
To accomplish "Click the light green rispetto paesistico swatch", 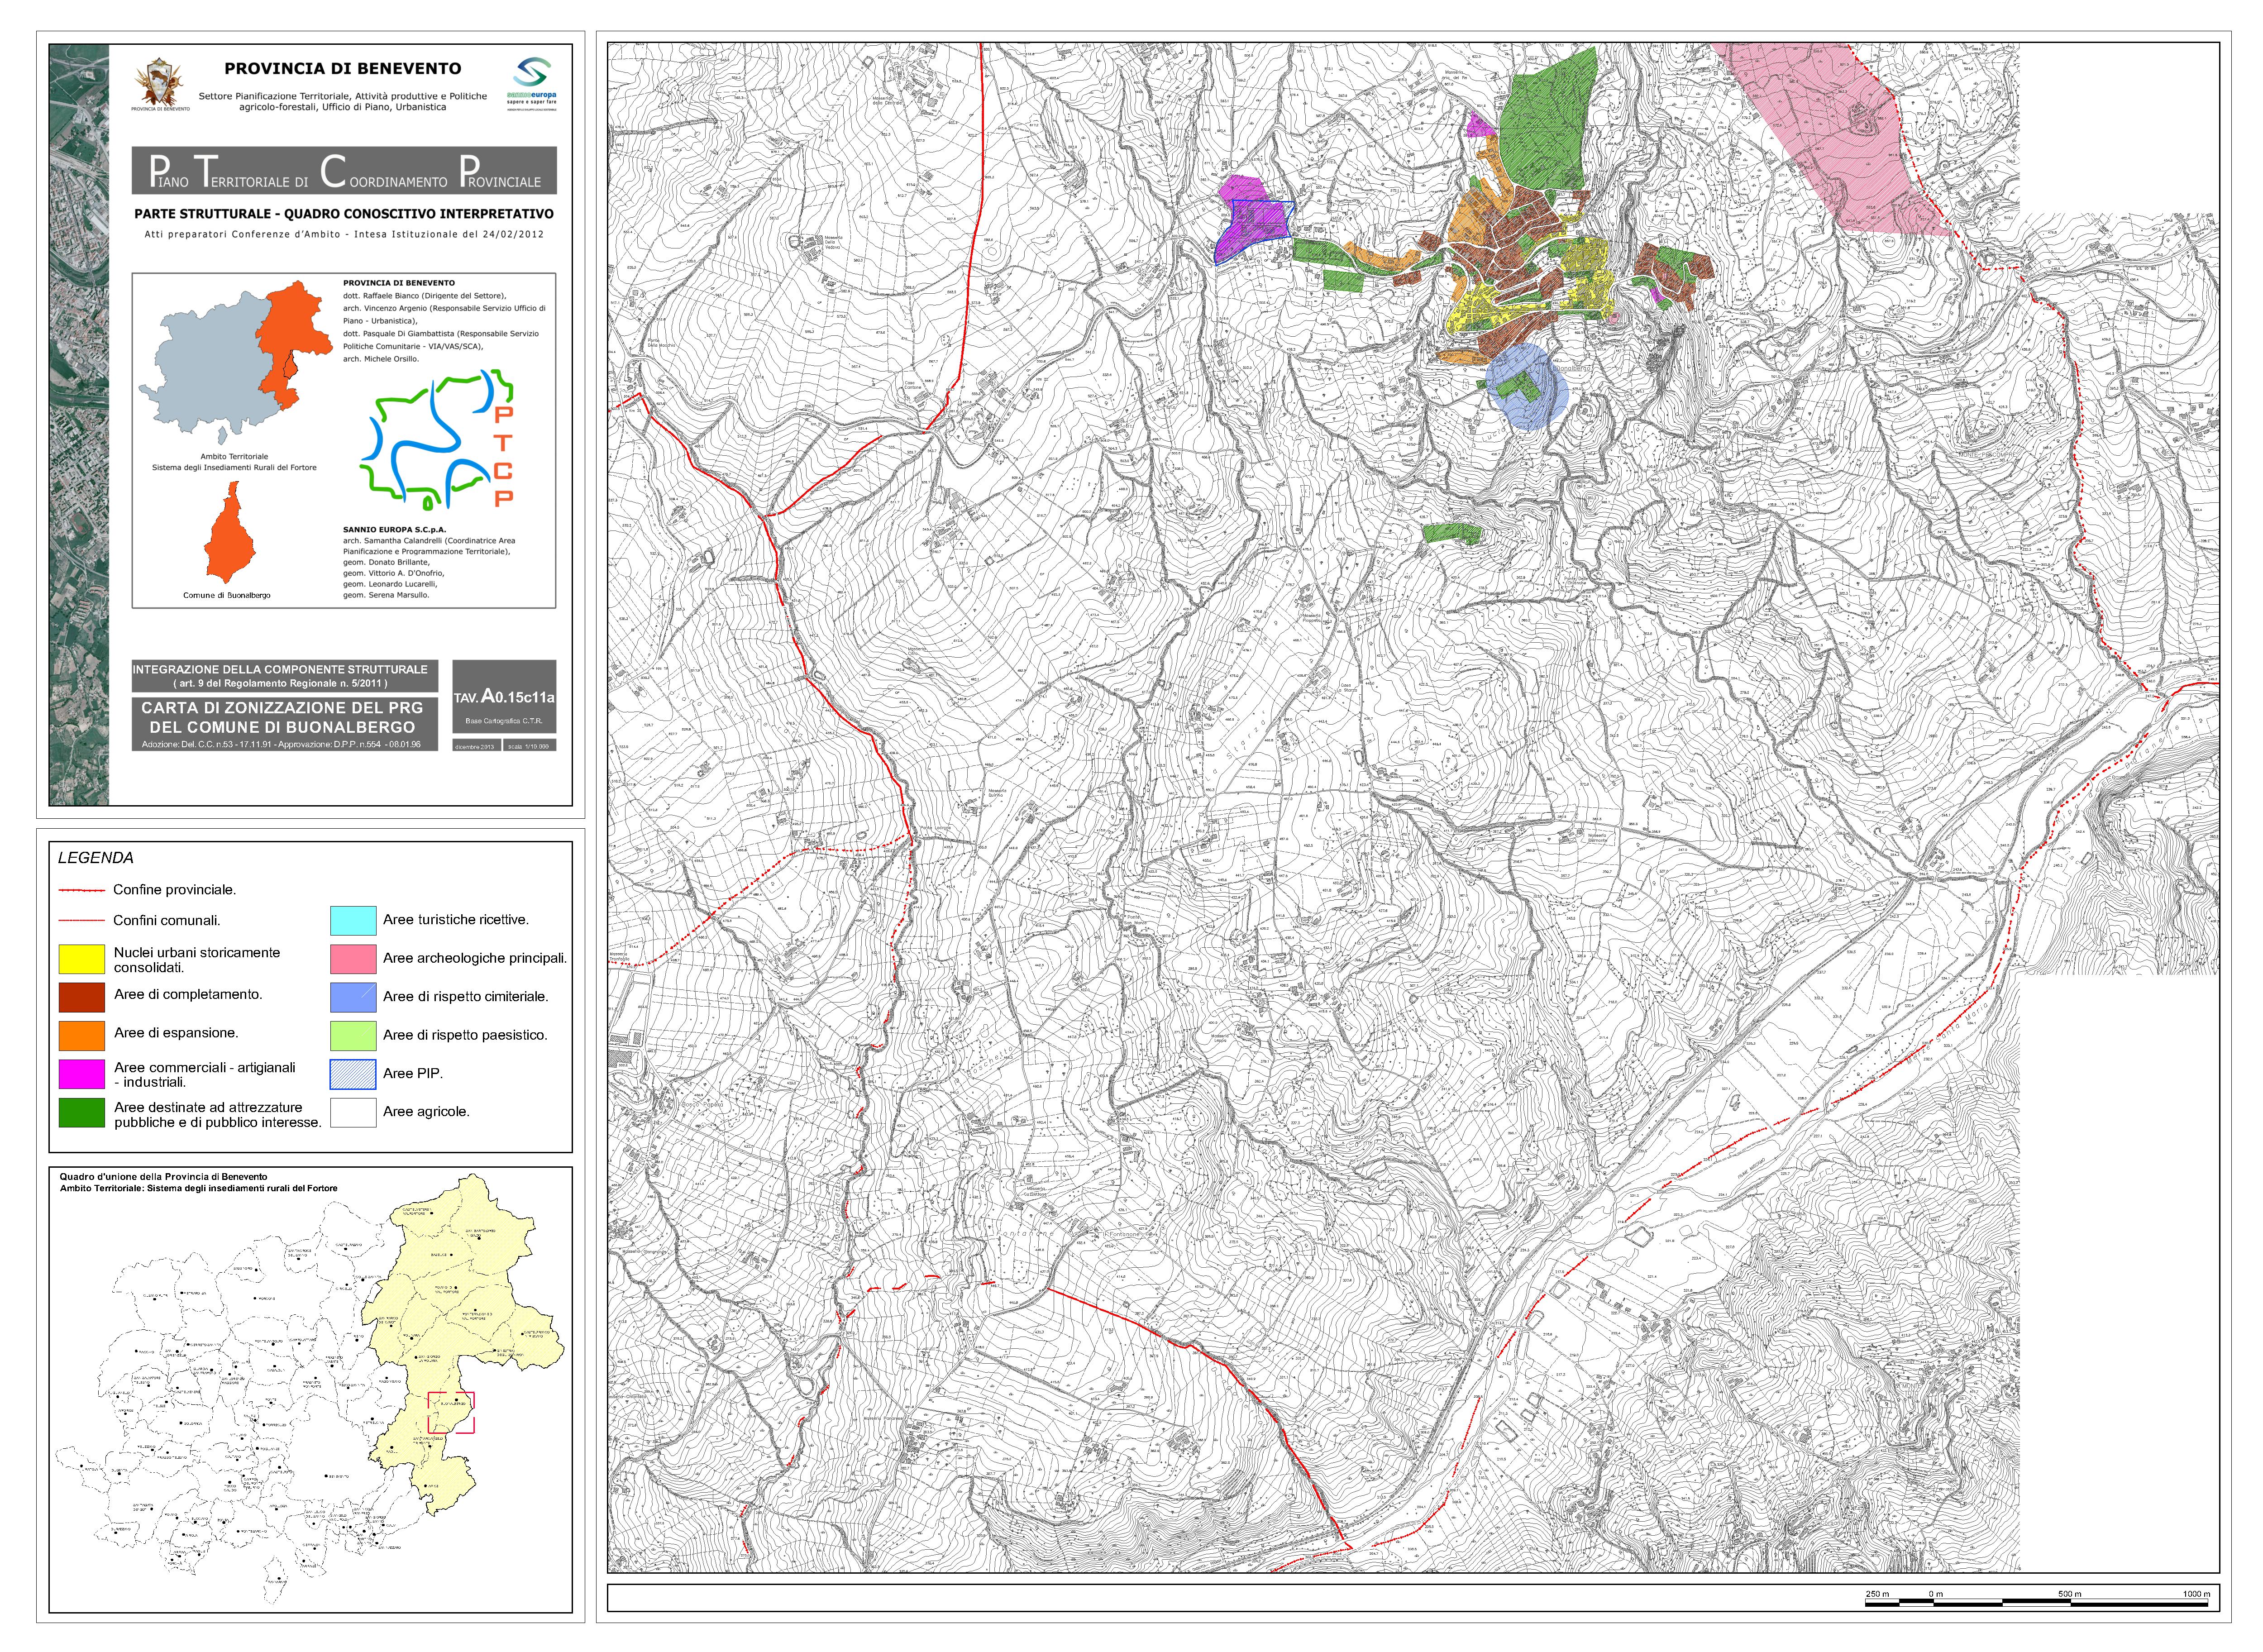I will (x=353, y=1036).
